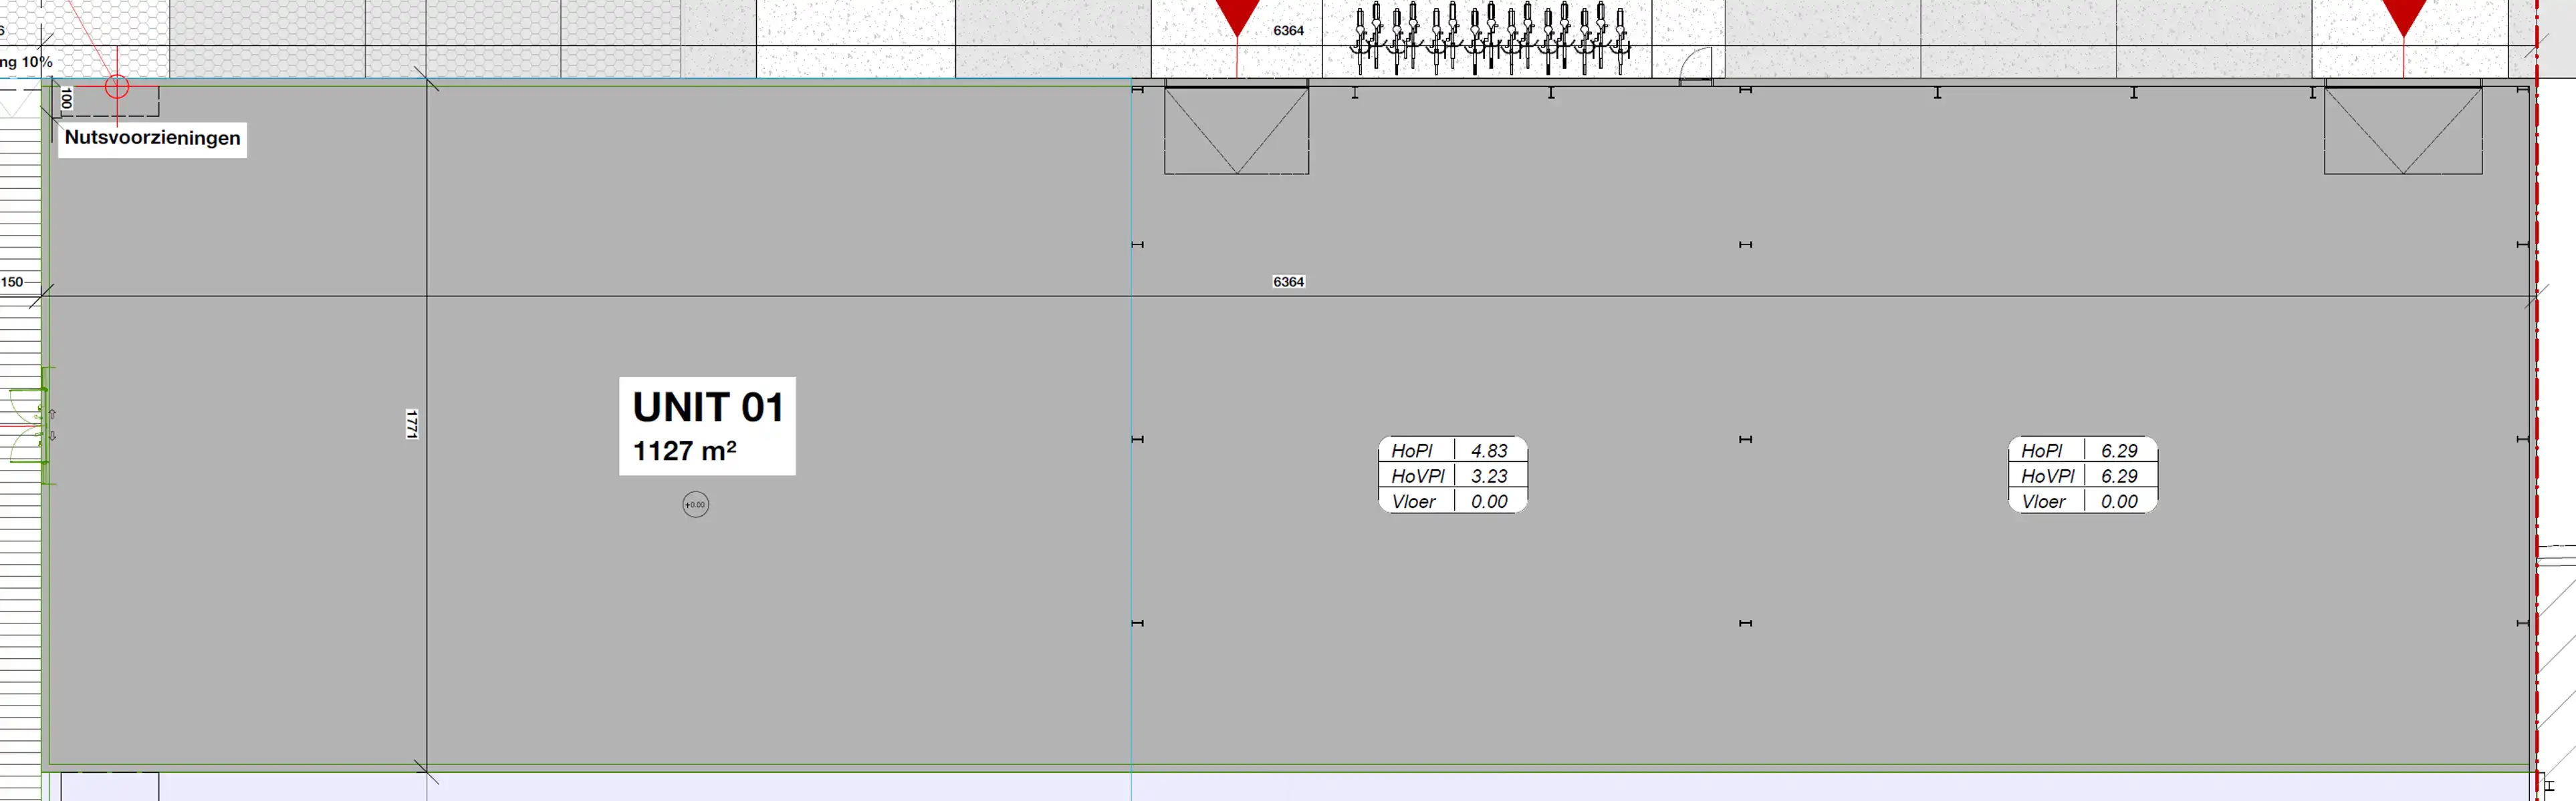Click the +0.00 floor level circle marker
The width and height of the screenshot is (2576, 801).
[x=695, y=505]
